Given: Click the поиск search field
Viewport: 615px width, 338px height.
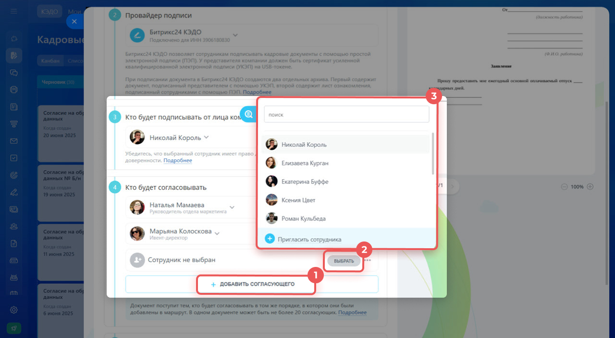Looking at the screenshot, I should click(346, 115).
